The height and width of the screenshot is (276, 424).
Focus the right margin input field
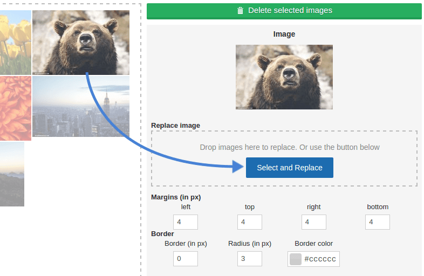[x=313, y=222]
